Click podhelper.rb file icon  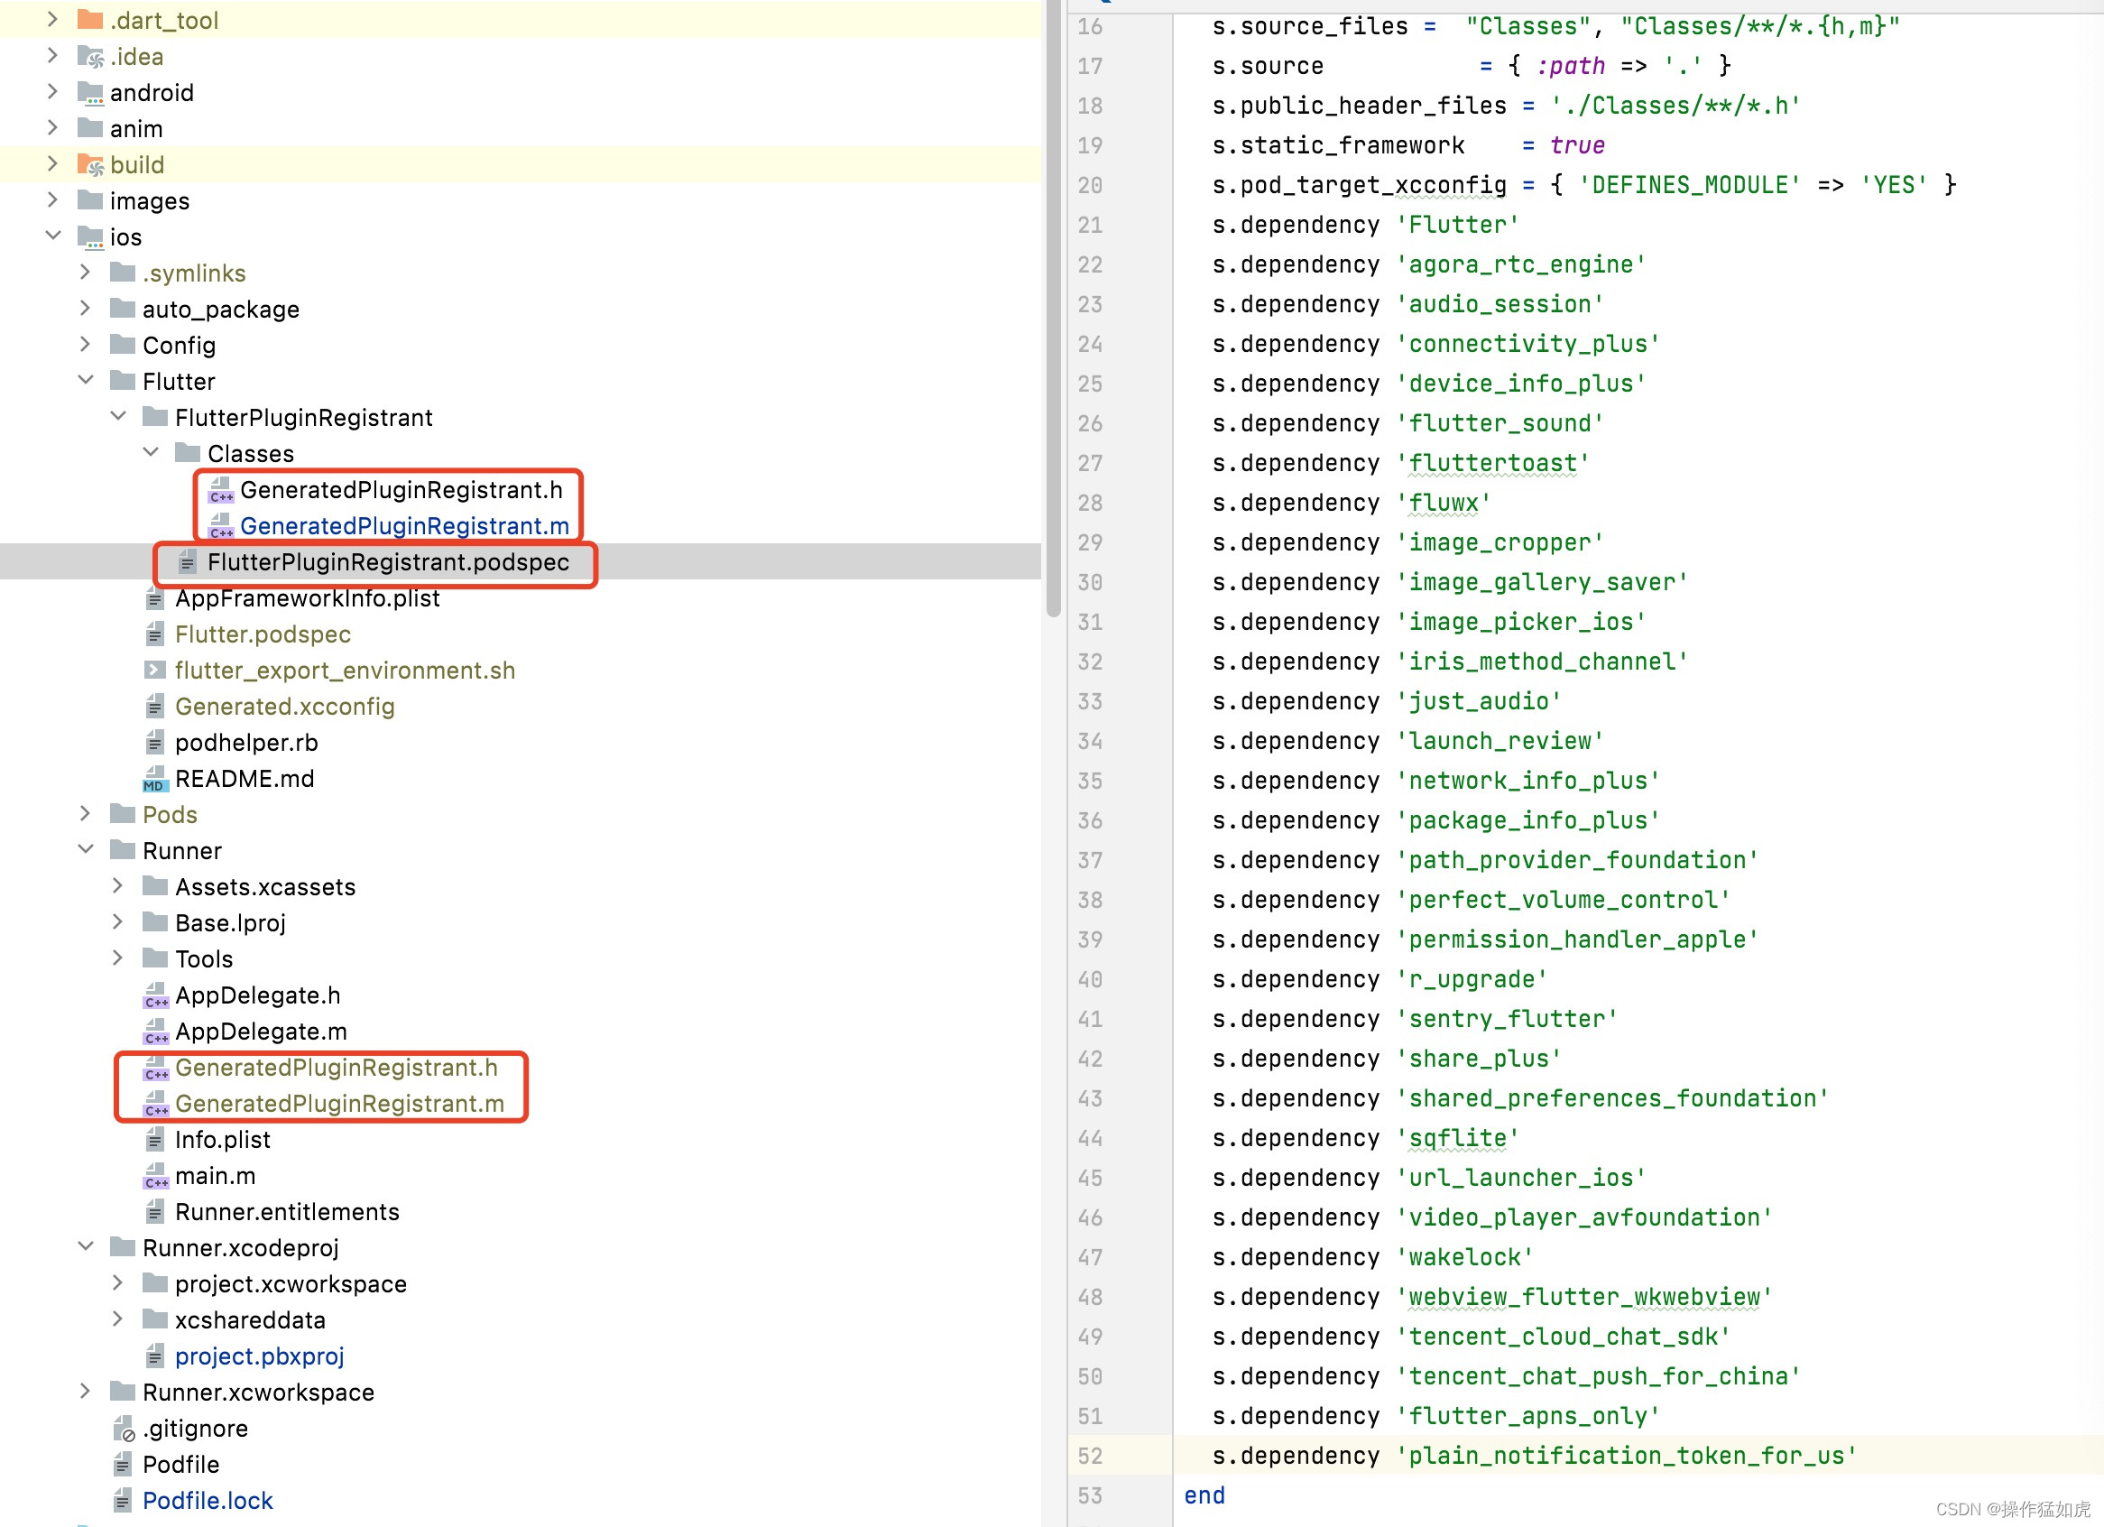[155, 742]
